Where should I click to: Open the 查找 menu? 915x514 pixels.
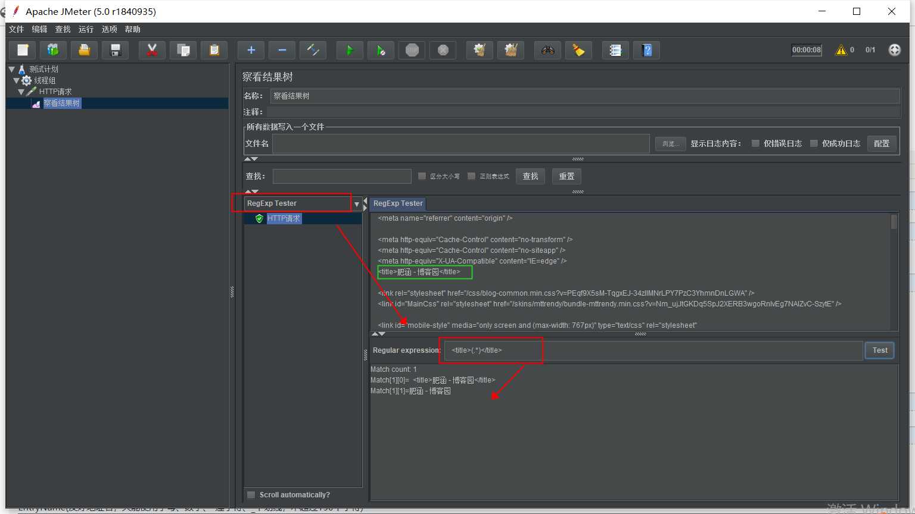[63, 29]
